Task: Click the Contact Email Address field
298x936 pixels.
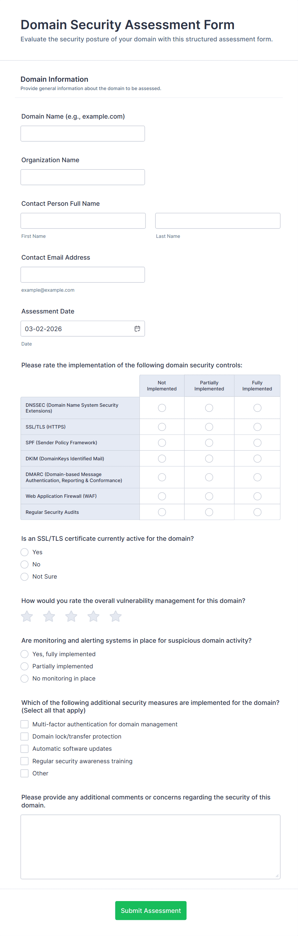Action: [x=83, y=275]
